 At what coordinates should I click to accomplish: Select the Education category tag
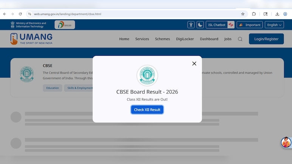pyautogui.click(x=53, y=88)
